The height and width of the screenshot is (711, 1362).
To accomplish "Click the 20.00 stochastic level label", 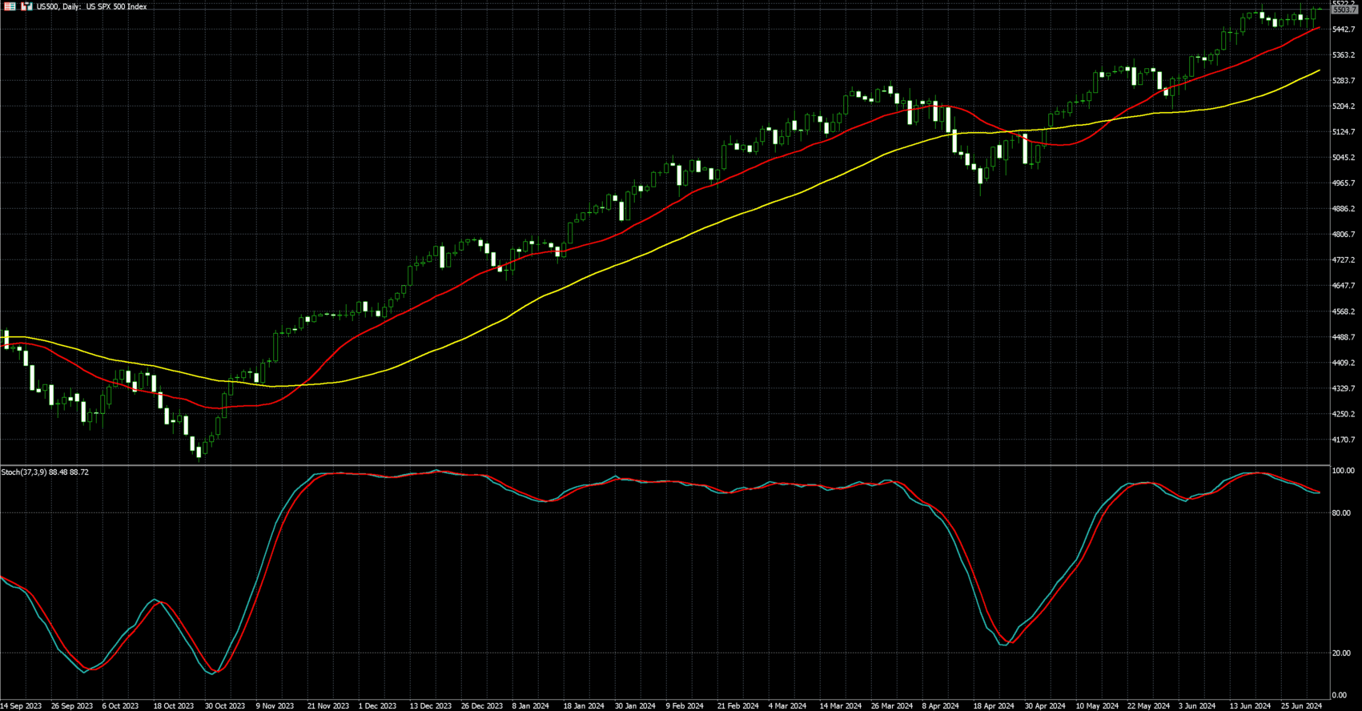I will [x=1342, y=653].
